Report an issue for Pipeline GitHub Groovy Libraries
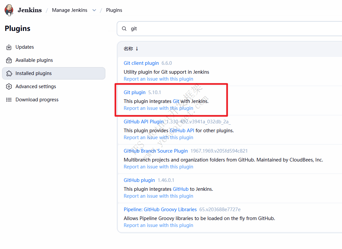342x249 pixels. (x=158, y=225)
